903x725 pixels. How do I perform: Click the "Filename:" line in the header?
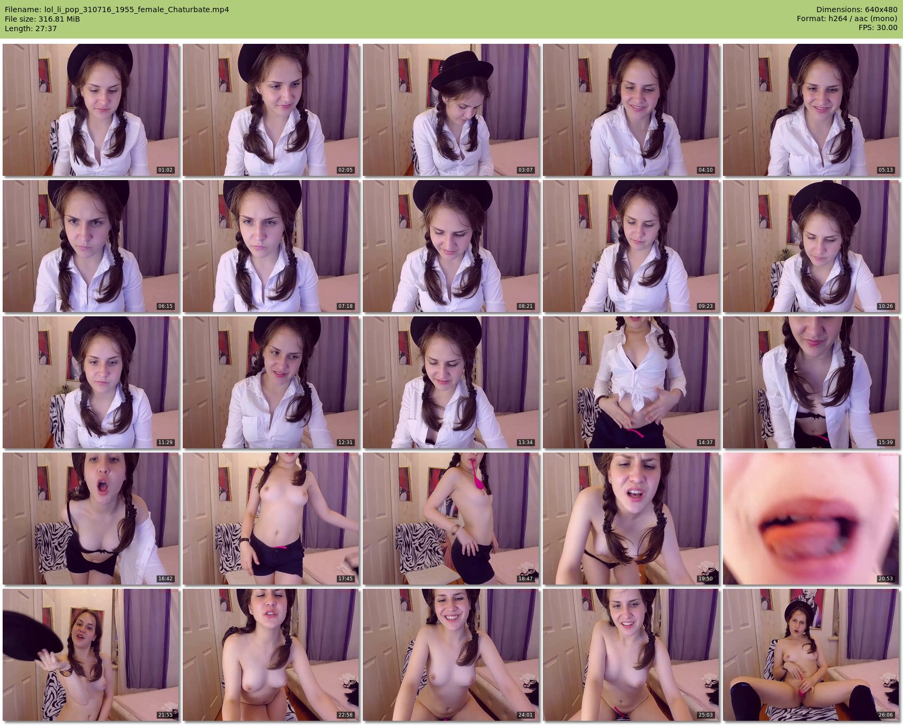coord(117,10)
